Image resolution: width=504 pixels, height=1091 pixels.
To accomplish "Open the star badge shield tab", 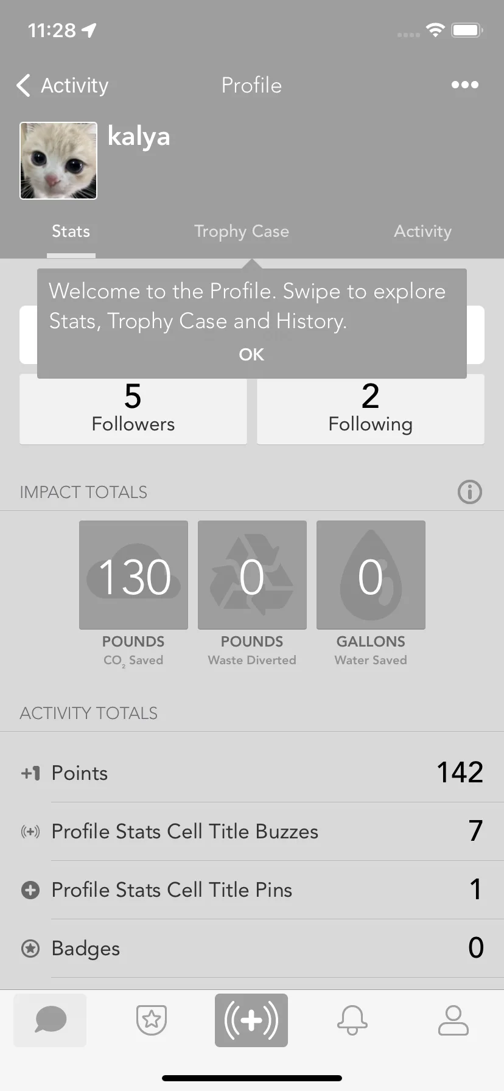I will (x=152, y=1020).
